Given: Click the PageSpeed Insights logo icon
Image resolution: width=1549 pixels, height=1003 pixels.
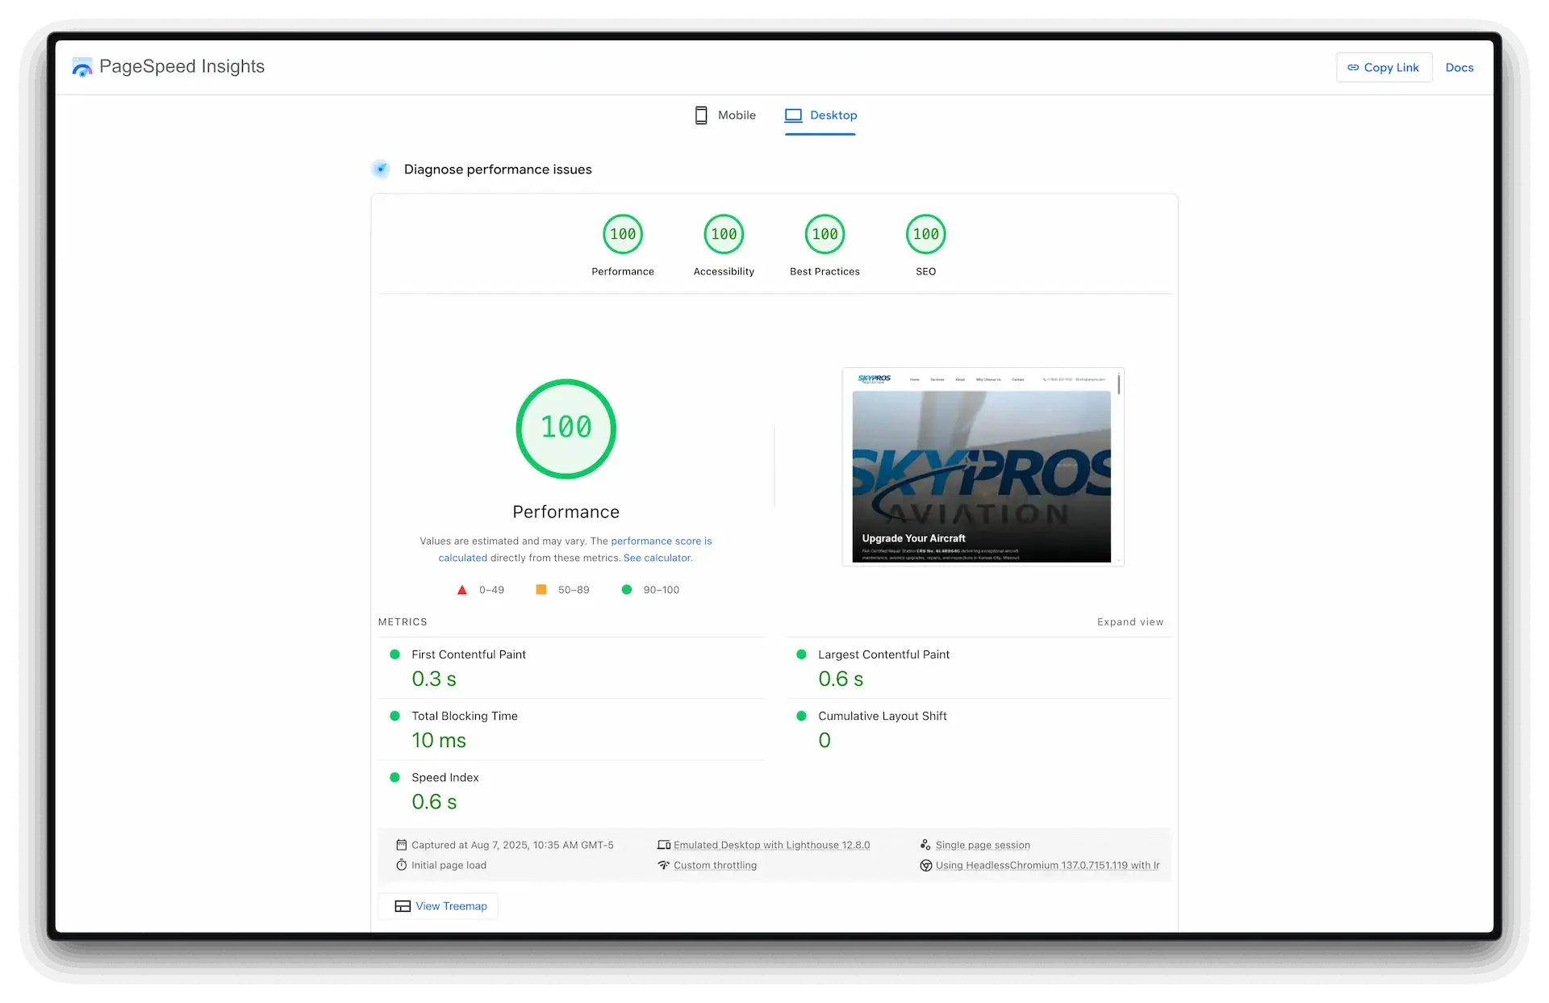Looking at the screenshot, I should click(x=82, y=68).
